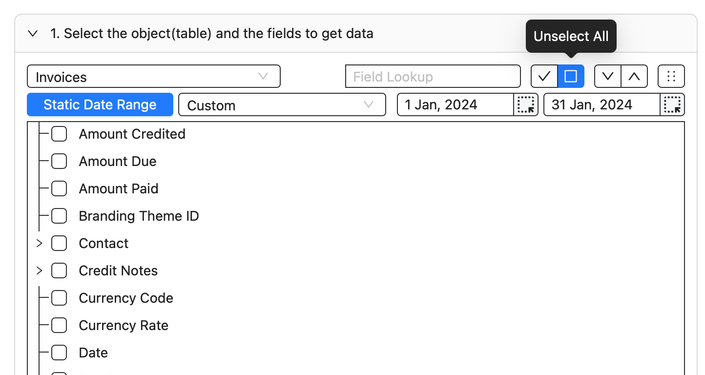Open the start date picker icon
Image resolution: width=705 pixels, height=375 pixels.
526,104
